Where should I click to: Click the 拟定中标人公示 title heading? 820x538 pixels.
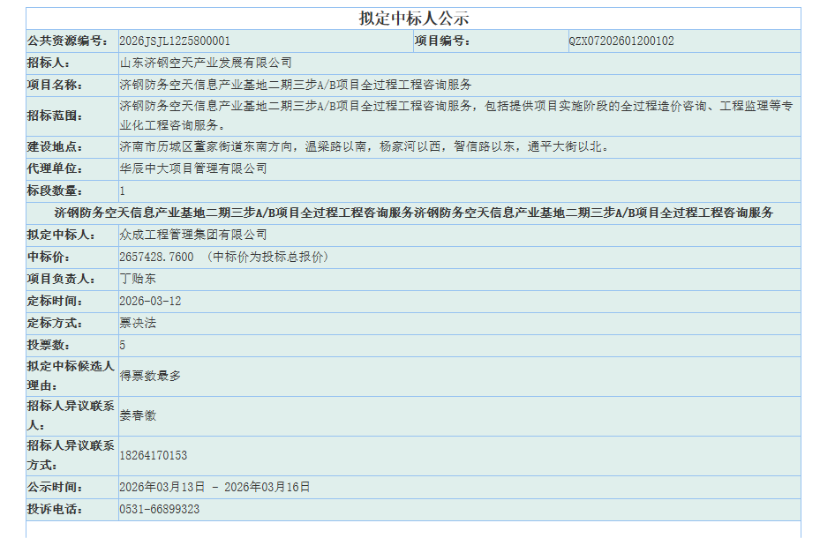[x=413, y=19]
